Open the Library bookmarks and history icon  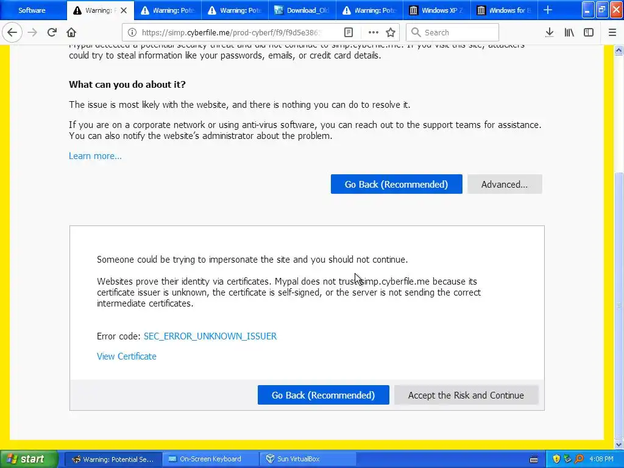569,32
